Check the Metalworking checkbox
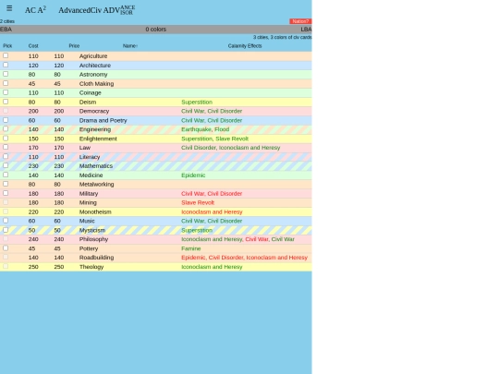Viewport: 499px width, 374px height. click(6, 184)
